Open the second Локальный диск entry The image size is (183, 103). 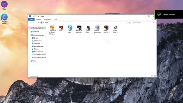(39, 57)
